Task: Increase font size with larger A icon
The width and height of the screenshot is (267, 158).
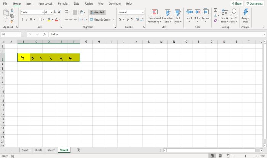Action: 55,12
